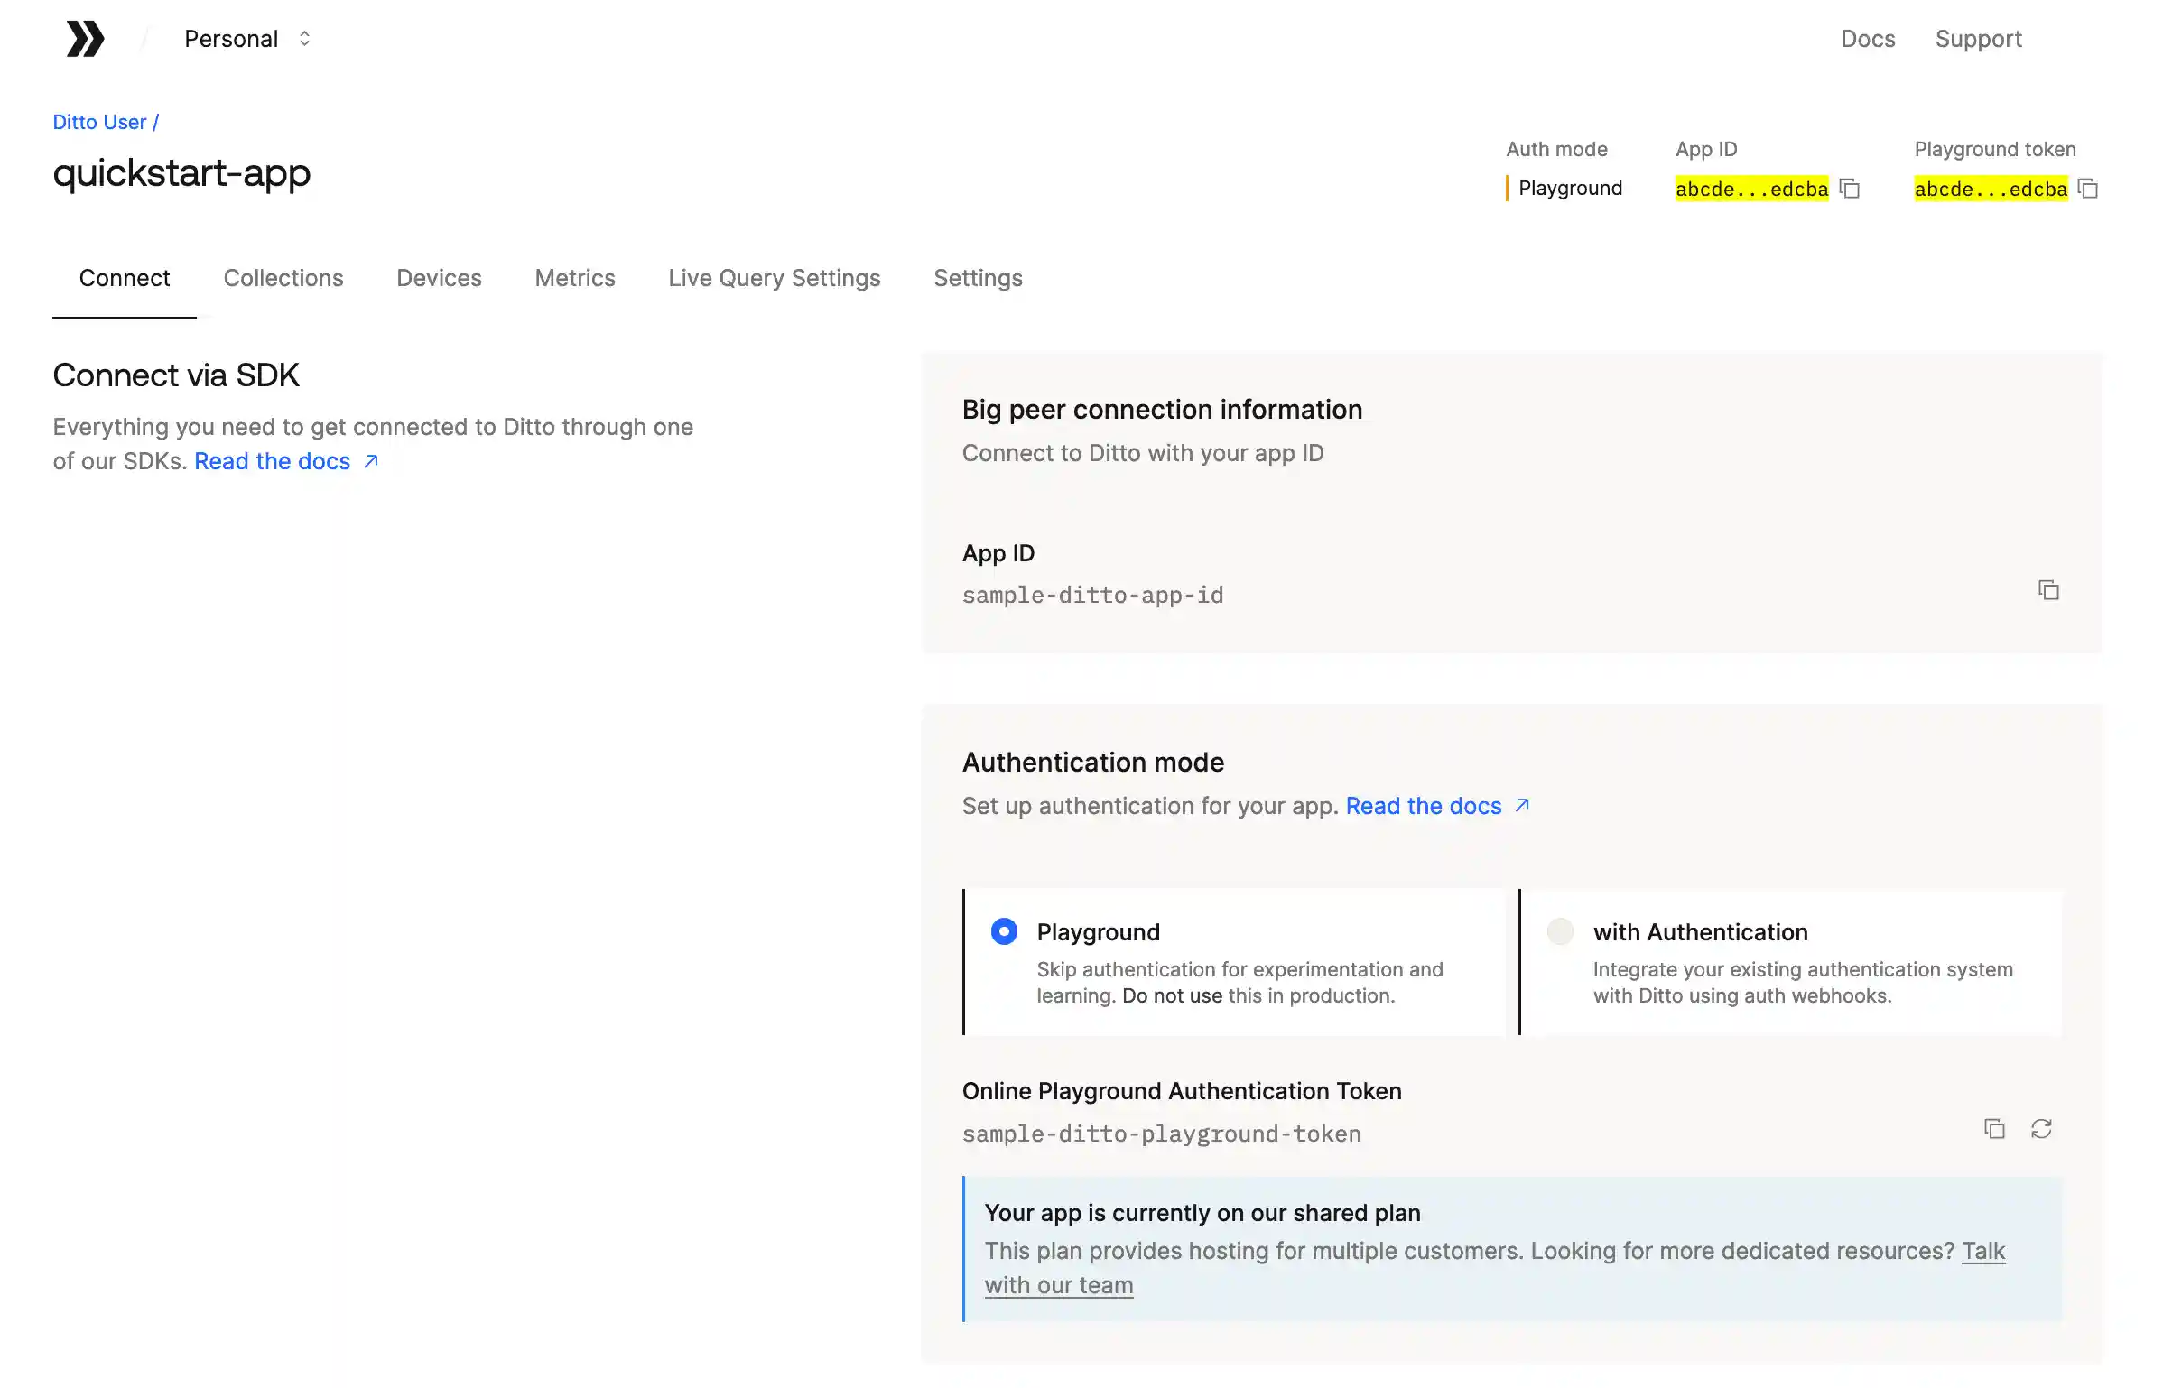The height and width of the screenshot is (1388, 2163).
Task: Click the highlighted abcde...edcba App ID value
Action: 1750,189
